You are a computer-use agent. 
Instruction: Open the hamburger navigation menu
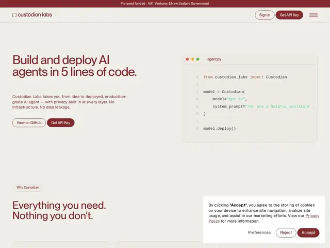tap(313, 15)
